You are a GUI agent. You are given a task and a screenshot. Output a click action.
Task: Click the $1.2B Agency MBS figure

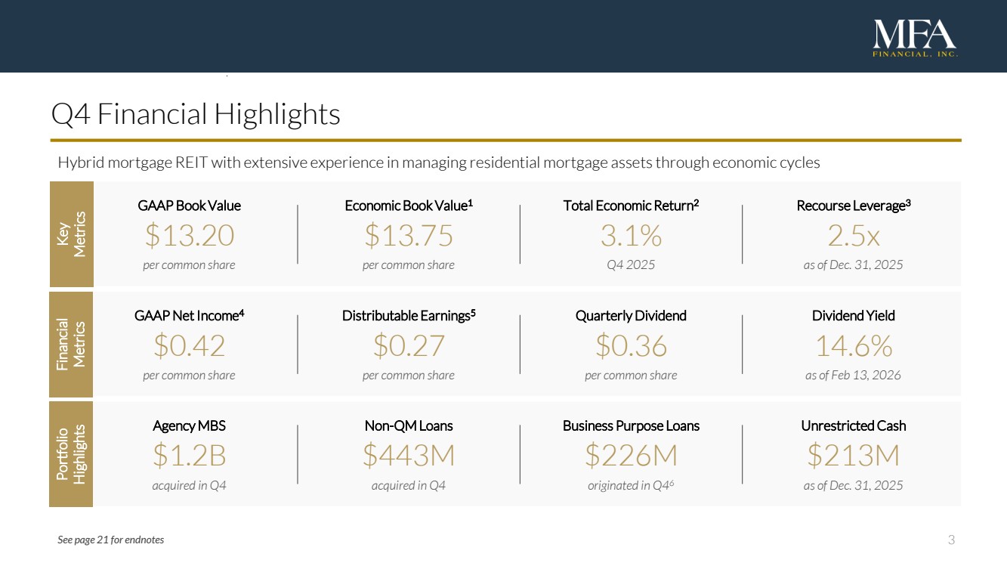click(x=189, y=456)
